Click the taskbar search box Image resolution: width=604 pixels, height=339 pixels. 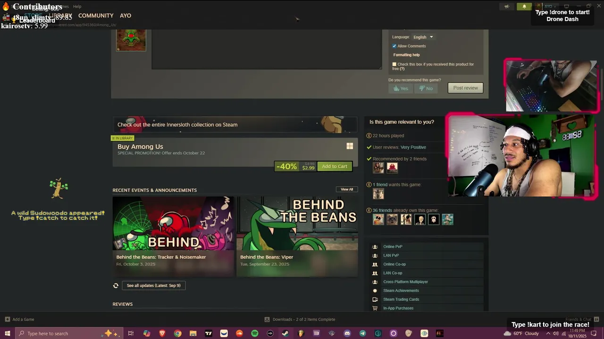point(69,333)
